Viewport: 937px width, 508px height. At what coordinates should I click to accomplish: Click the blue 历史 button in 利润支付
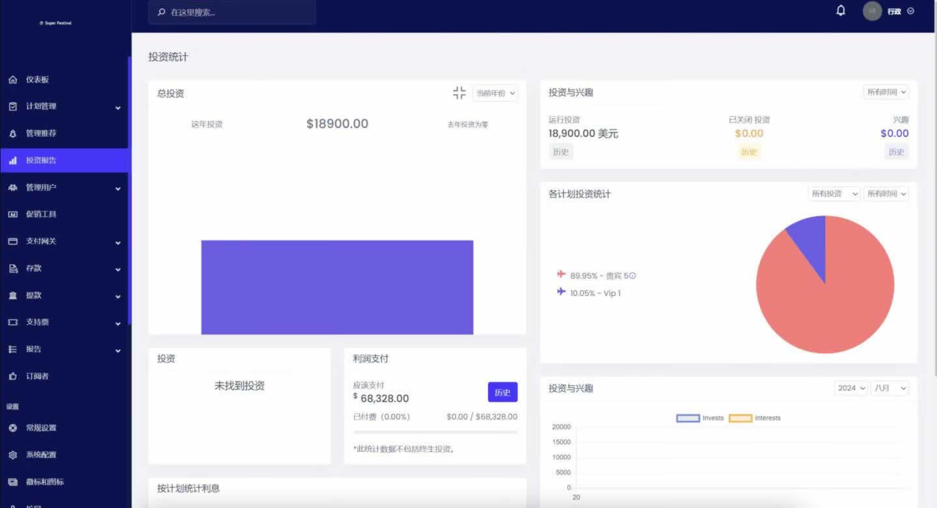point(502,392)
